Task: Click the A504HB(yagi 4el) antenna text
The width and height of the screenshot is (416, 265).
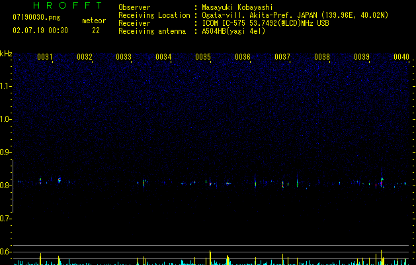Action: click(x=233, y=31)
